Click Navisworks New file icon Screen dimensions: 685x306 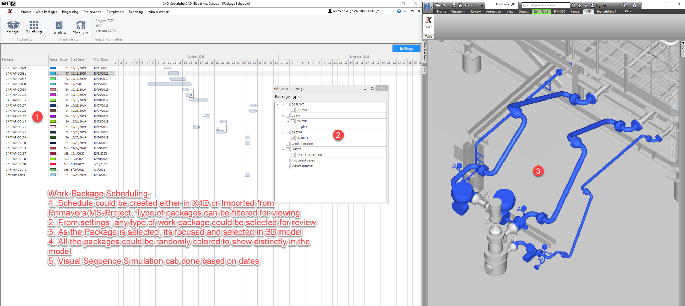pos(438,5)
